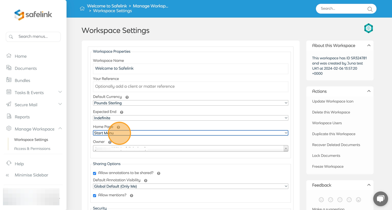Open Access & Permissions submenu item
The width and height of the screenshot is (392, 210).
(x=32, y=149)
